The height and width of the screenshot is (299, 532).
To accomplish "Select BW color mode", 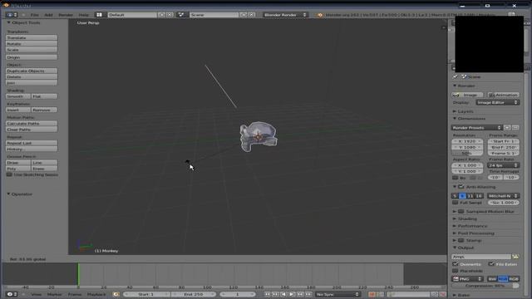I will pos(492,279).
